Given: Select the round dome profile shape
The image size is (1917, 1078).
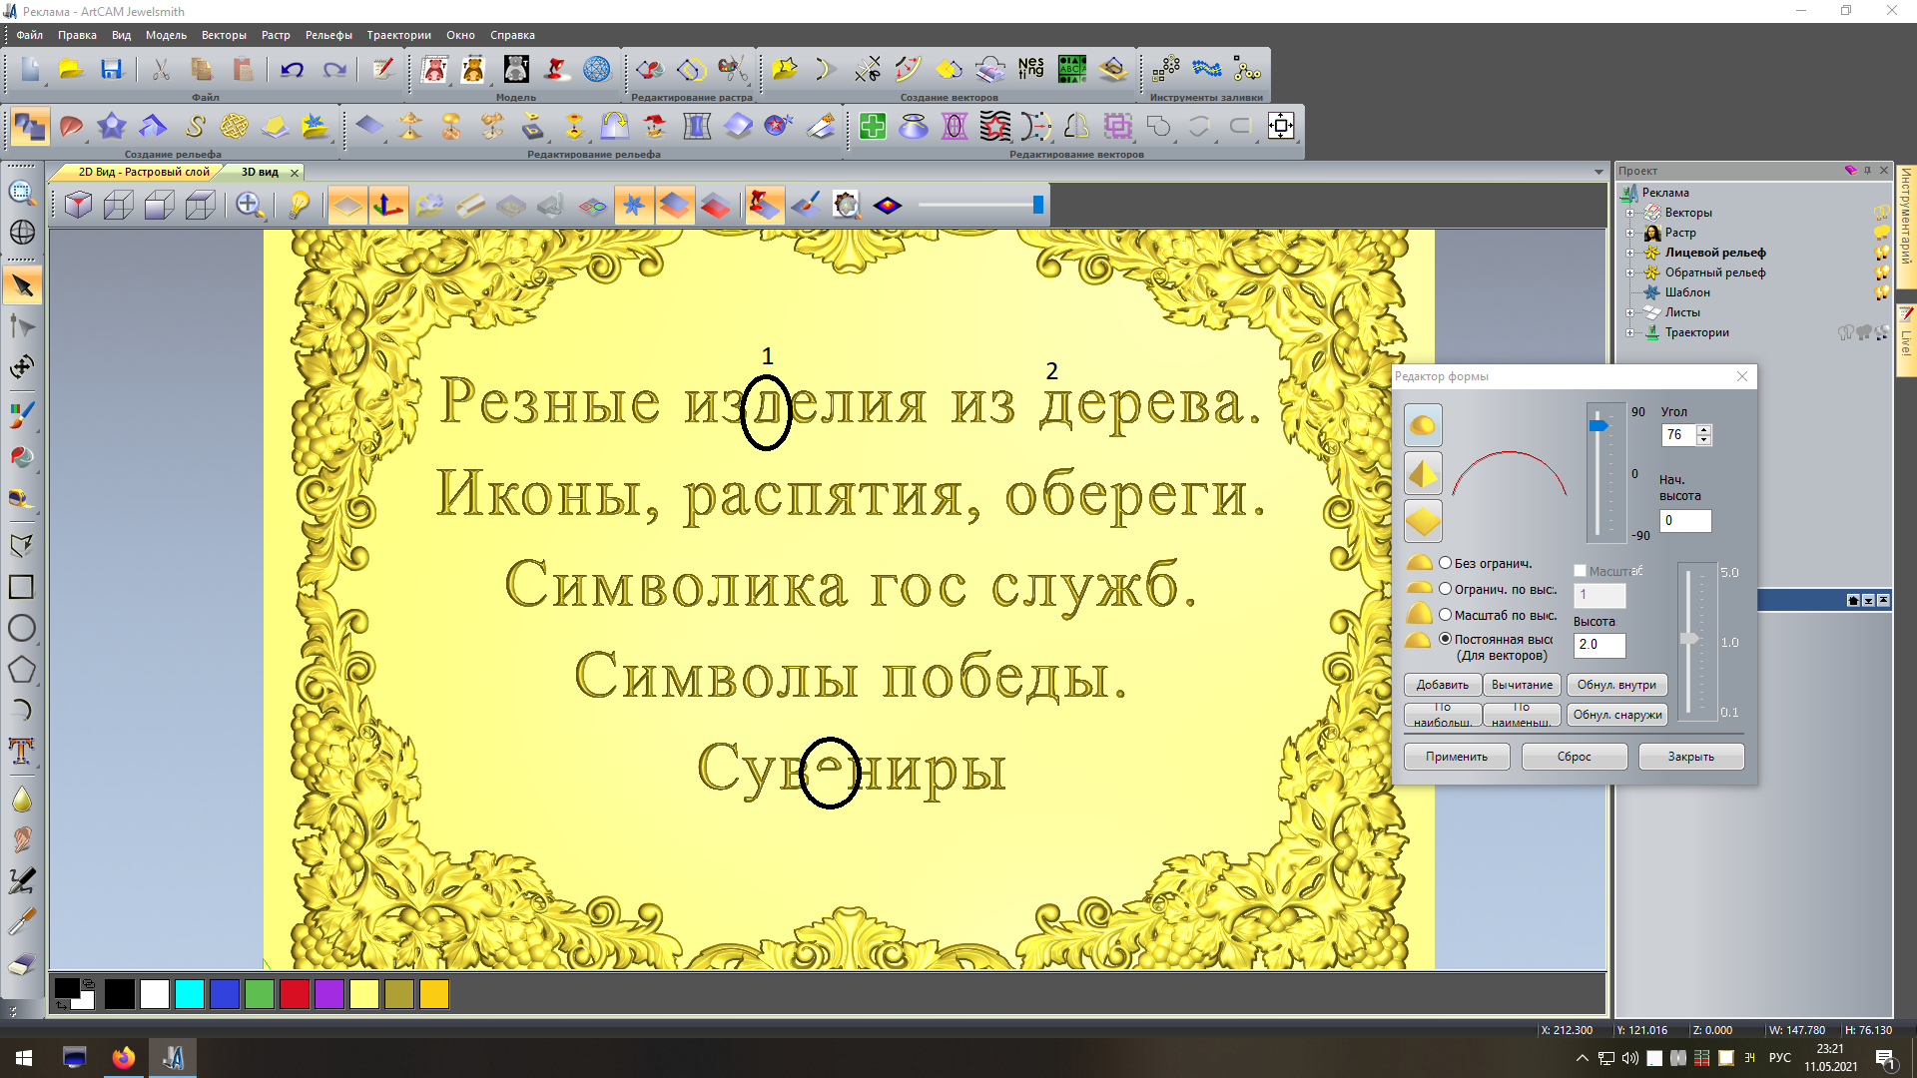Looking at the screenshot, I should coord(1423,426).
